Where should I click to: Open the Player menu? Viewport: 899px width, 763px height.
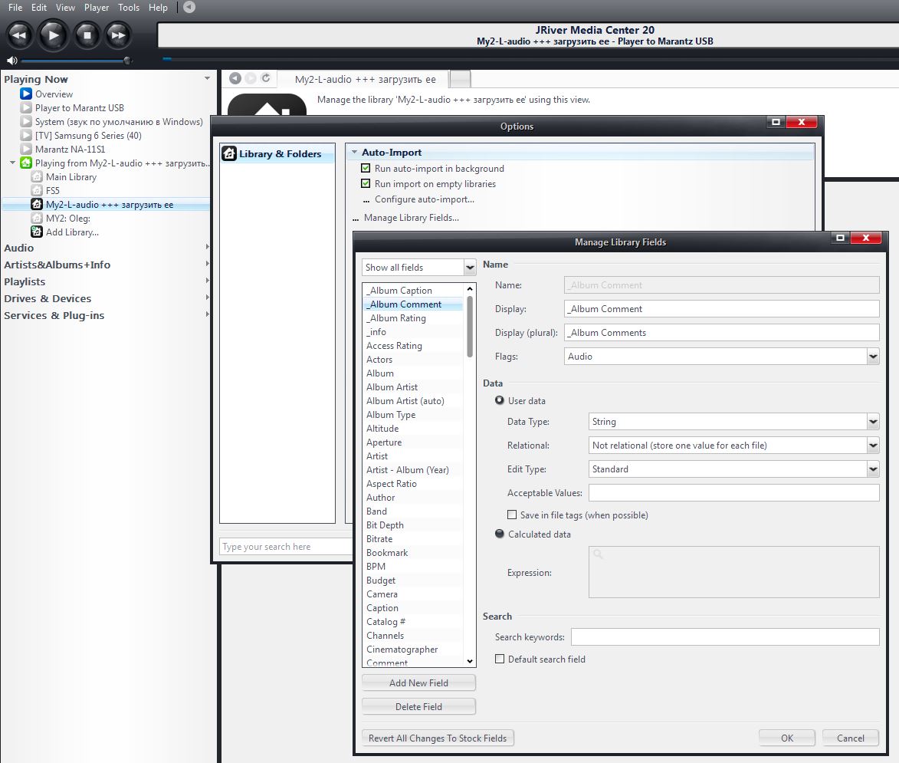click(x=97, y=8)
